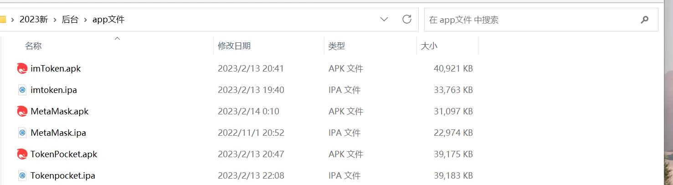Click the APK 文件 type of MetaMask.apk

(346, 112)
